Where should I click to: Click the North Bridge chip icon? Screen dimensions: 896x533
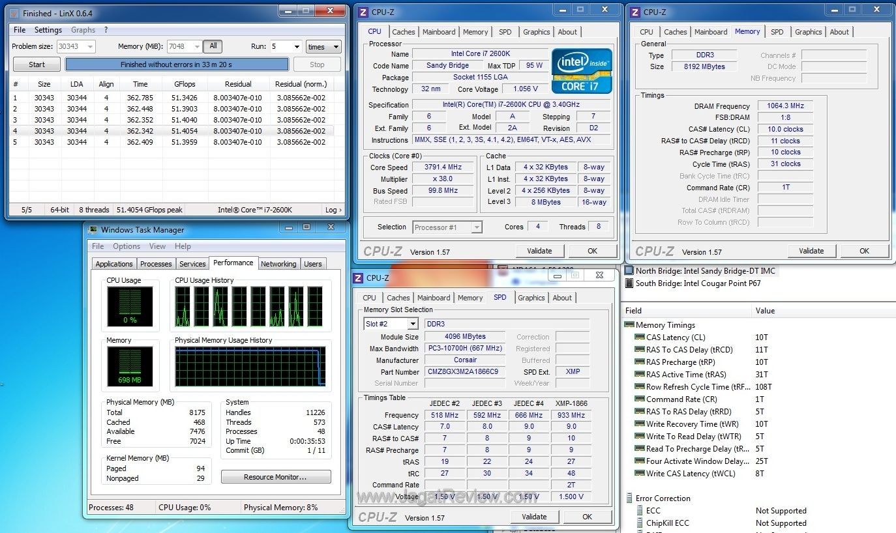click(629, 271)
